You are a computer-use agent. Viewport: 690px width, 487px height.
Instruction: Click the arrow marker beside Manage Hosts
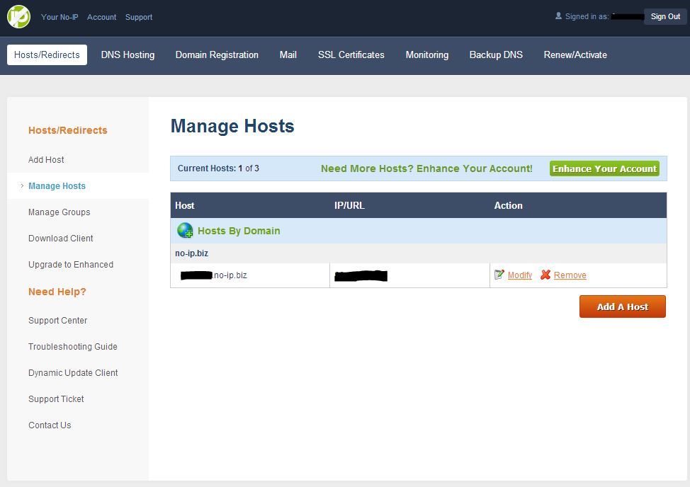click(x=22, y=186)
